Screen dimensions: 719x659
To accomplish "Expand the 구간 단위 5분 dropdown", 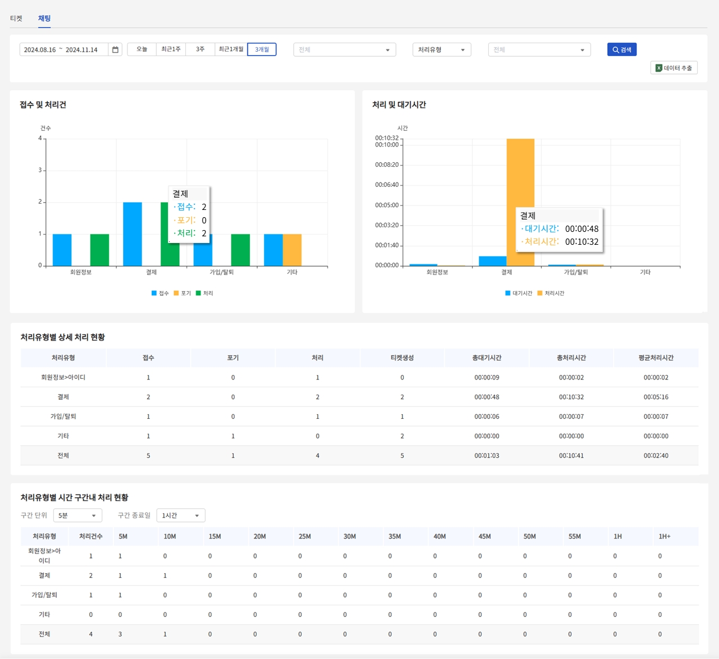I will pos(78,515).
